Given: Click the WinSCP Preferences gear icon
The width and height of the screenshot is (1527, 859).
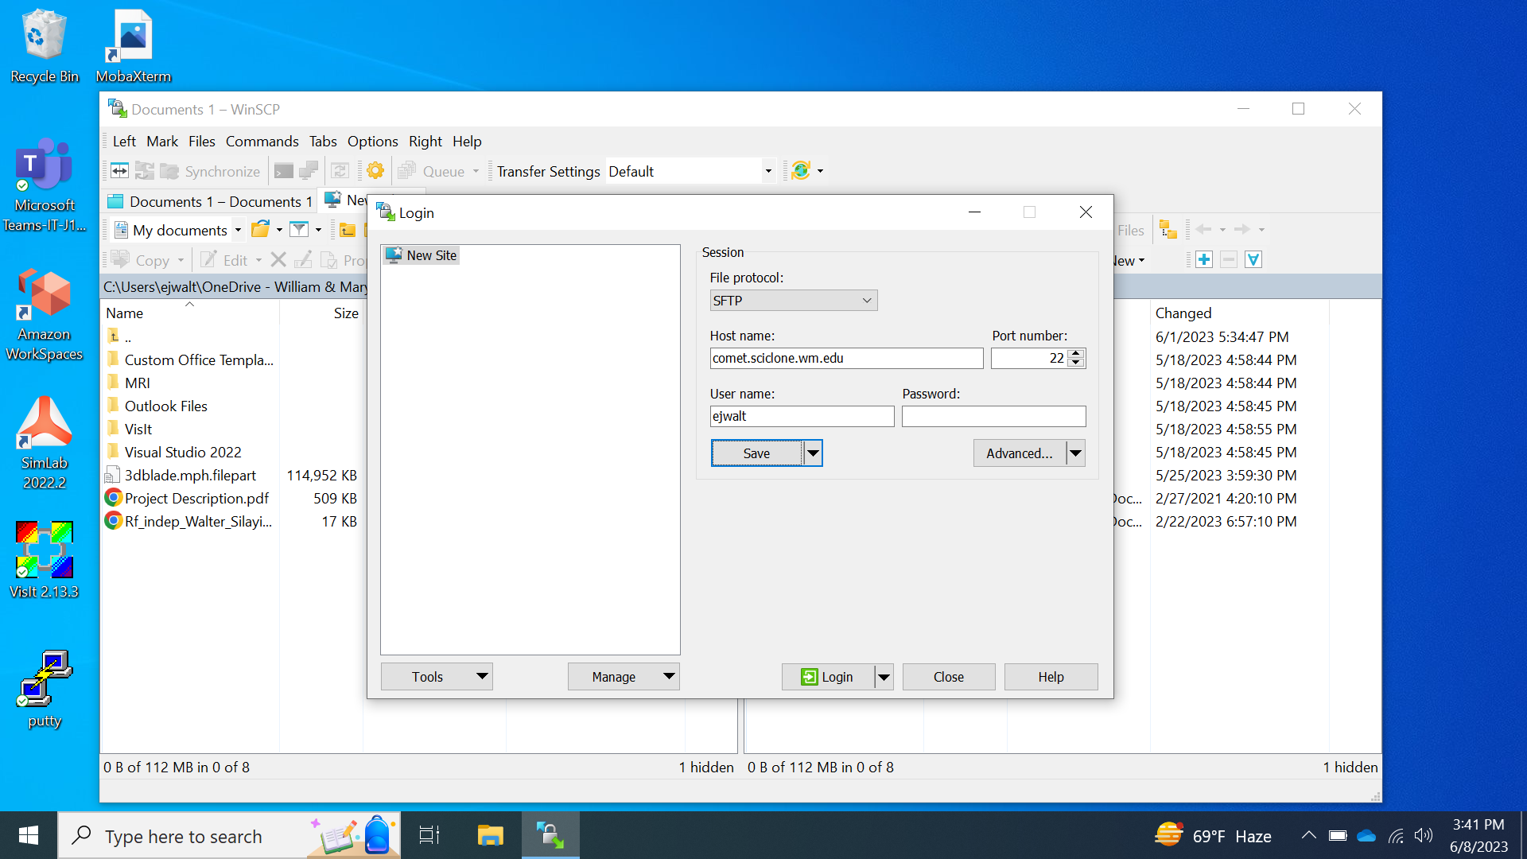Looking at the screenshot, I should pyautogui.click(x=375, y=171).
